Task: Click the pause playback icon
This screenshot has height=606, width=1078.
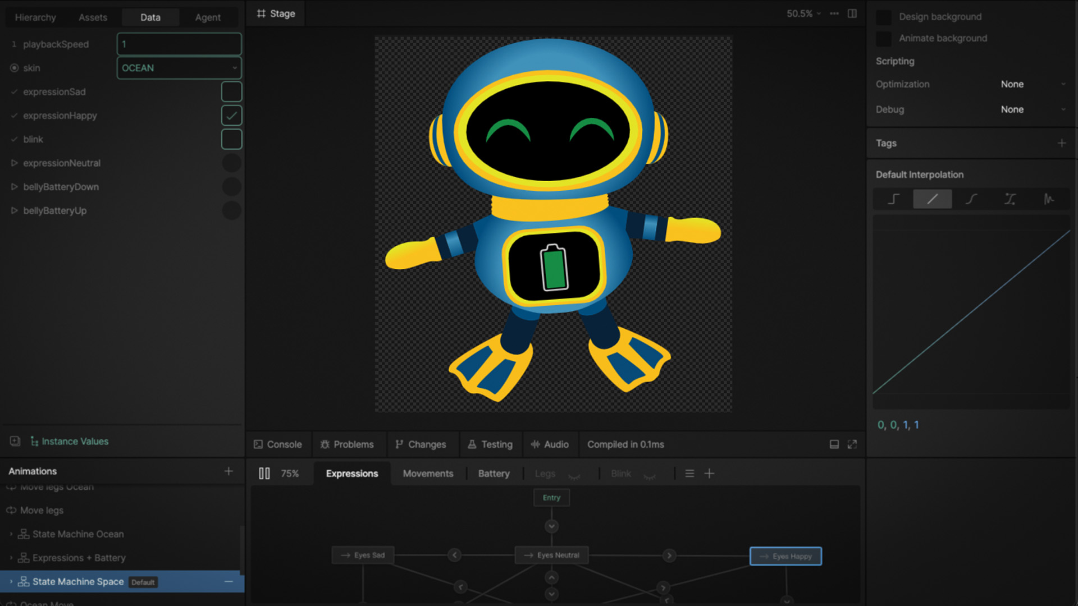Action: click(x=264, y=474)
